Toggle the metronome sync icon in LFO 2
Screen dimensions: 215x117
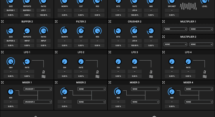click(97, 71)
